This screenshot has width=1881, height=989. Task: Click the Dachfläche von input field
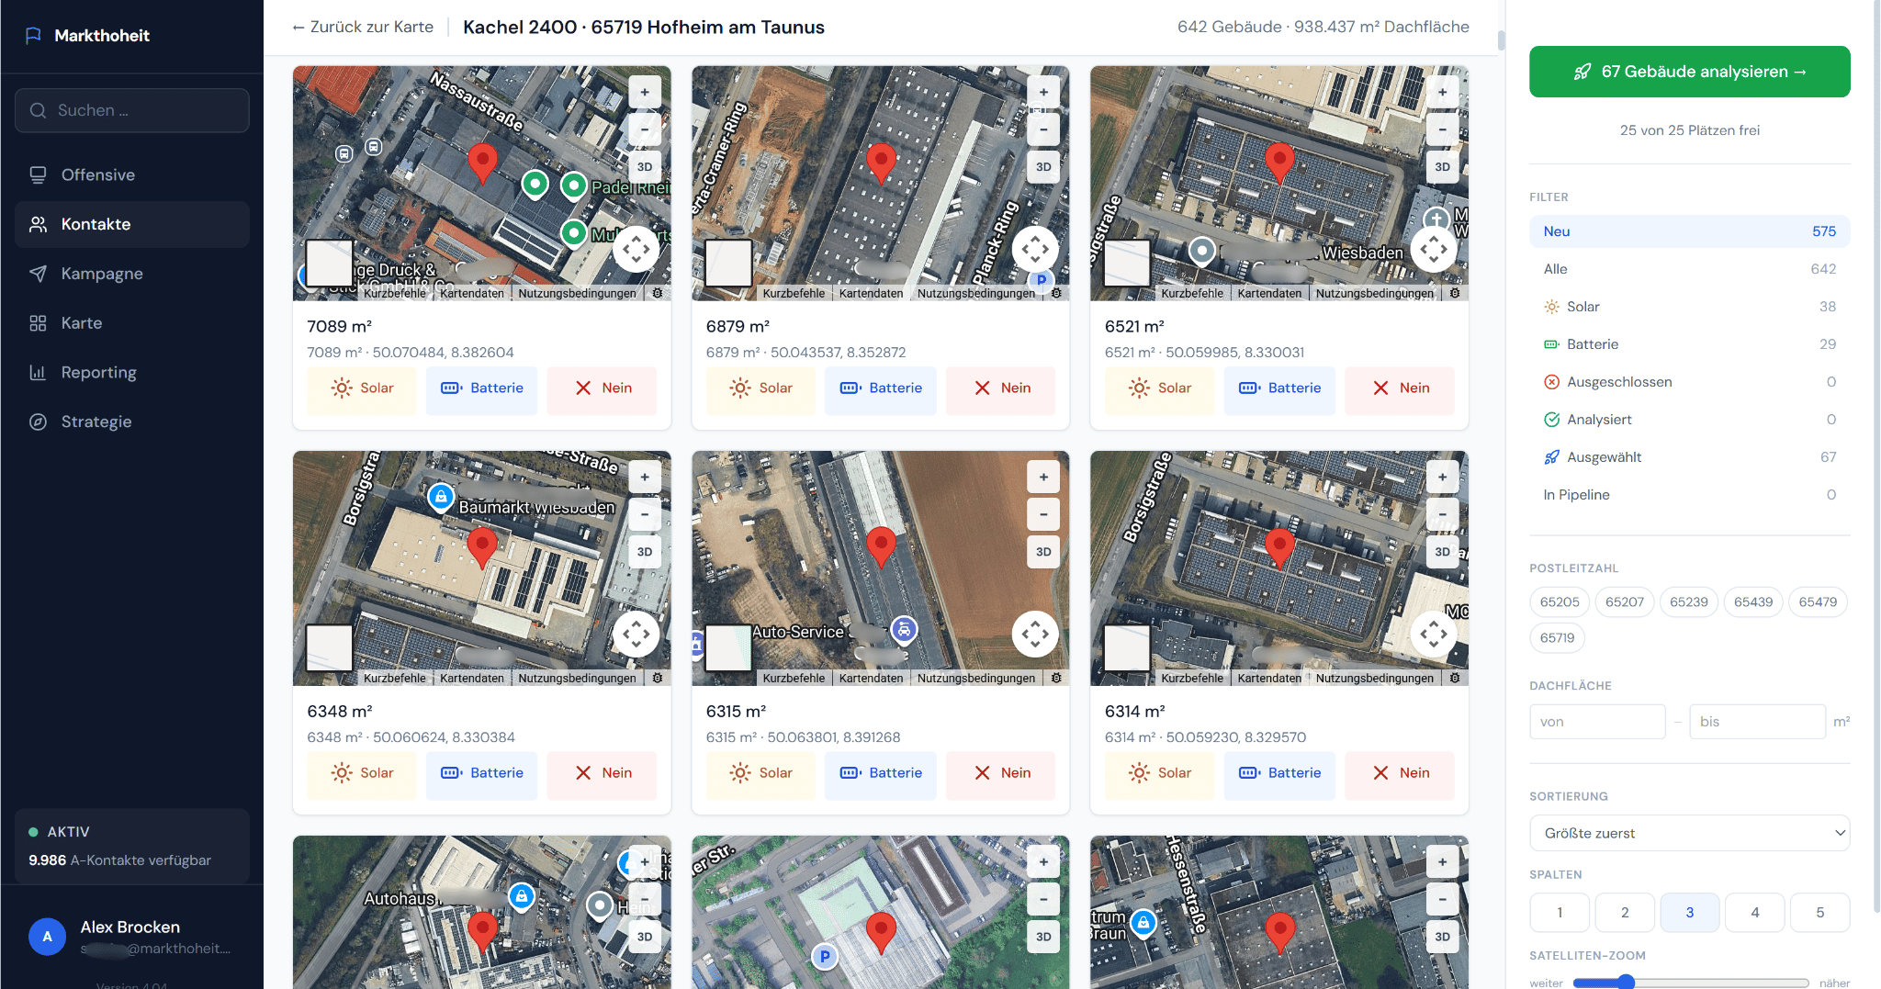coord(1597,722)
